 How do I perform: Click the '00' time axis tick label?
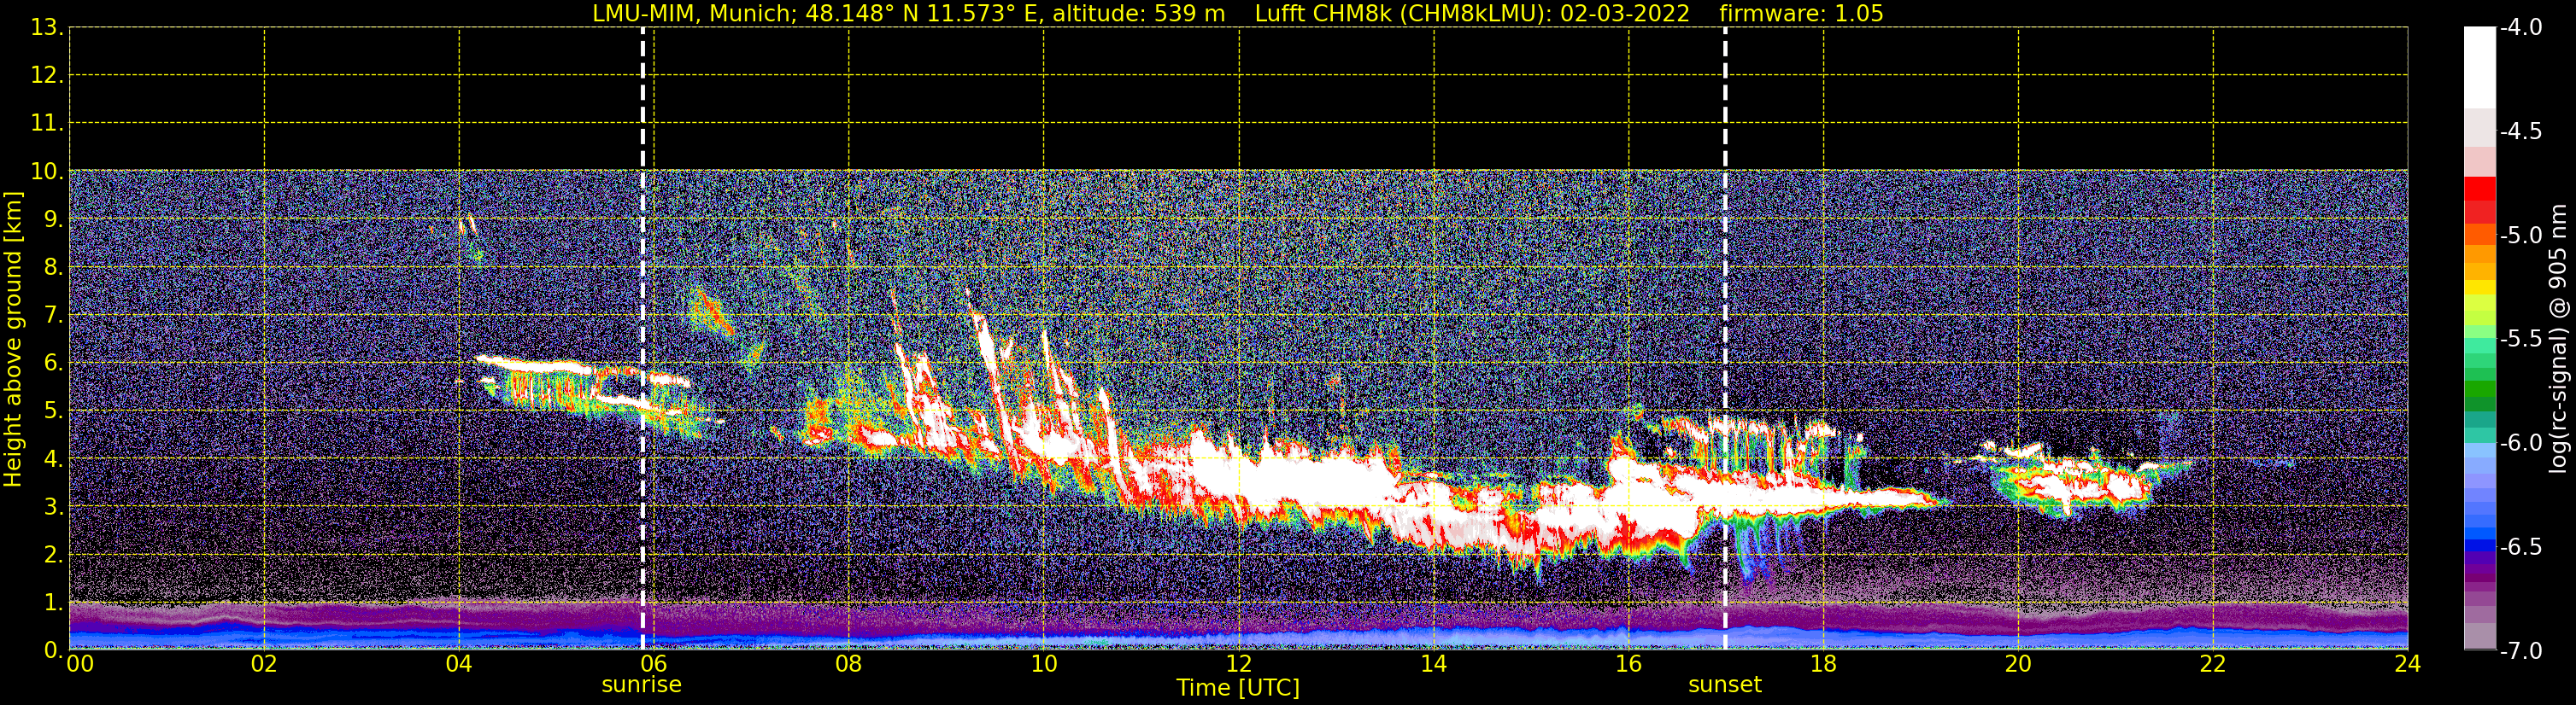[x=80, y=664]
